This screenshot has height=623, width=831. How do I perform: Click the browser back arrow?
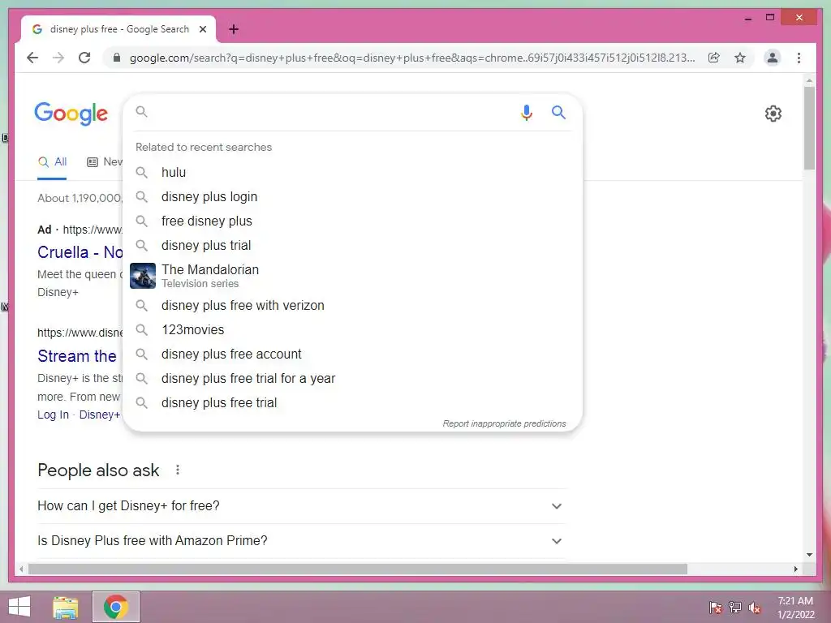coord(32,58)
